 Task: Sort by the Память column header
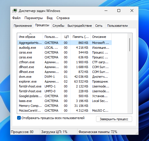tap(81, 37)
